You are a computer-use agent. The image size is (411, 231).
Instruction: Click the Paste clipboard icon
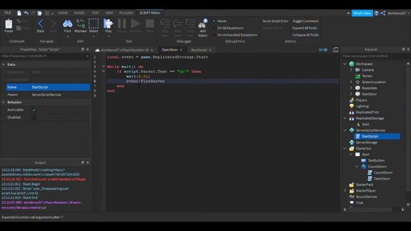[8, 24]
